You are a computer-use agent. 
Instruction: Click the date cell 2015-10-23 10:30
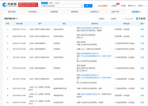pos(19,88)
